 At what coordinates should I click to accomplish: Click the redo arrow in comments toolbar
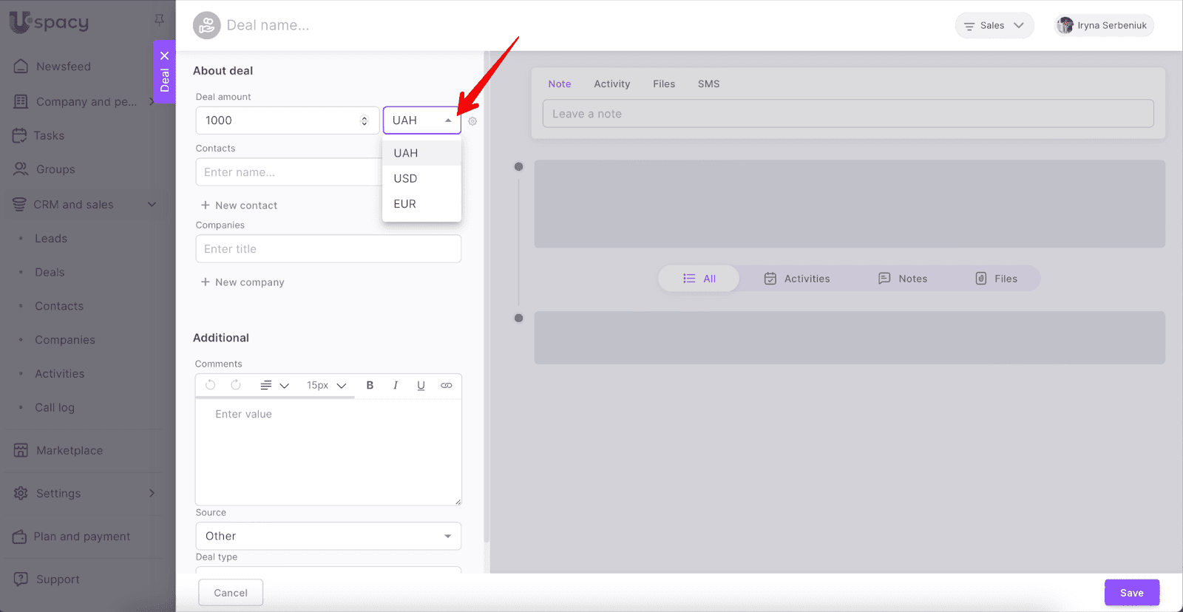(x=236, y=385)
